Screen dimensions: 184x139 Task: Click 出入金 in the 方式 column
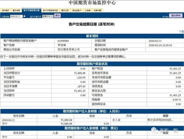tap(116, 120)
